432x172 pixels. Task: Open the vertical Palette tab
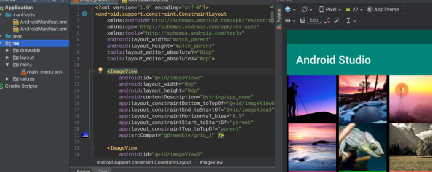click(x=279, y=16)
